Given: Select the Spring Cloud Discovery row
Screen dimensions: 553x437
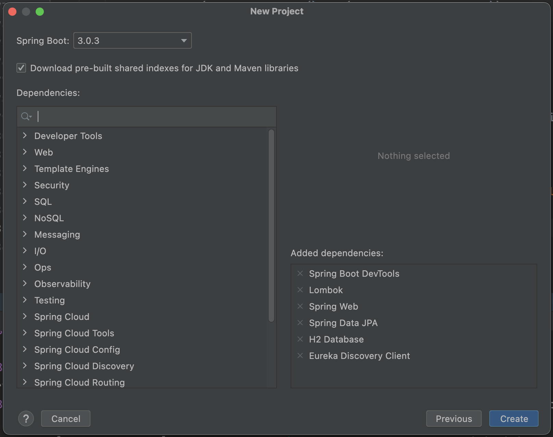Looking at the screenshot, I should [142, 366].
